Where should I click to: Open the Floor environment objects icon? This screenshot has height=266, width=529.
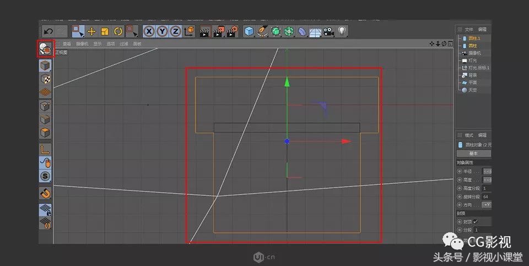coord(315,32)
